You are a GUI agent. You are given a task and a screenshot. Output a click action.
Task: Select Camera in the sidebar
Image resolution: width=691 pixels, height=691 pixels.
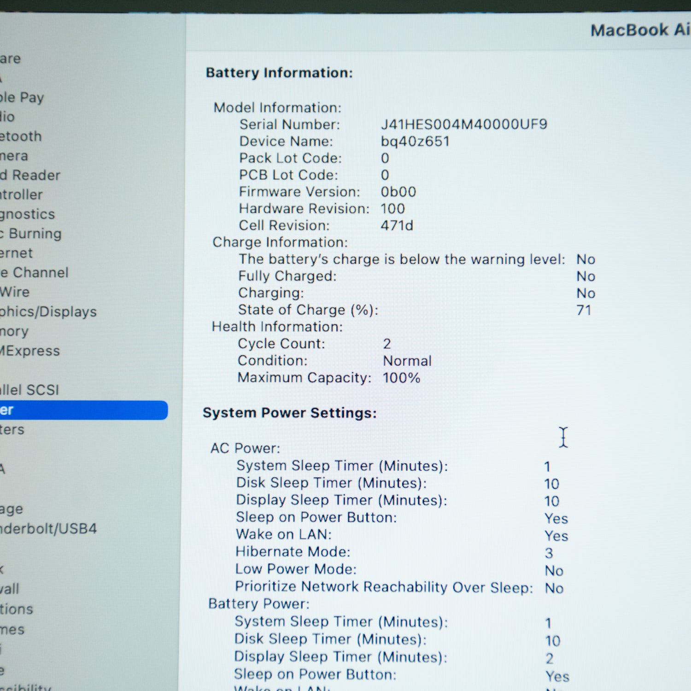pyautogui.click(x=14, y=156)
